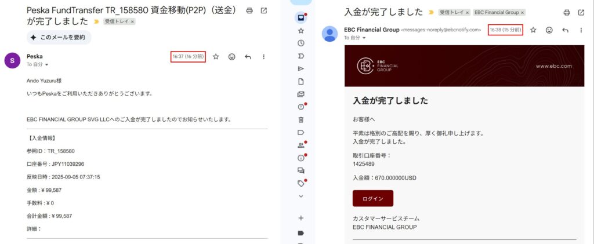594x244 pixels.
Task: Open Categories label icon in the sidebar
Action: coord(301,132)
